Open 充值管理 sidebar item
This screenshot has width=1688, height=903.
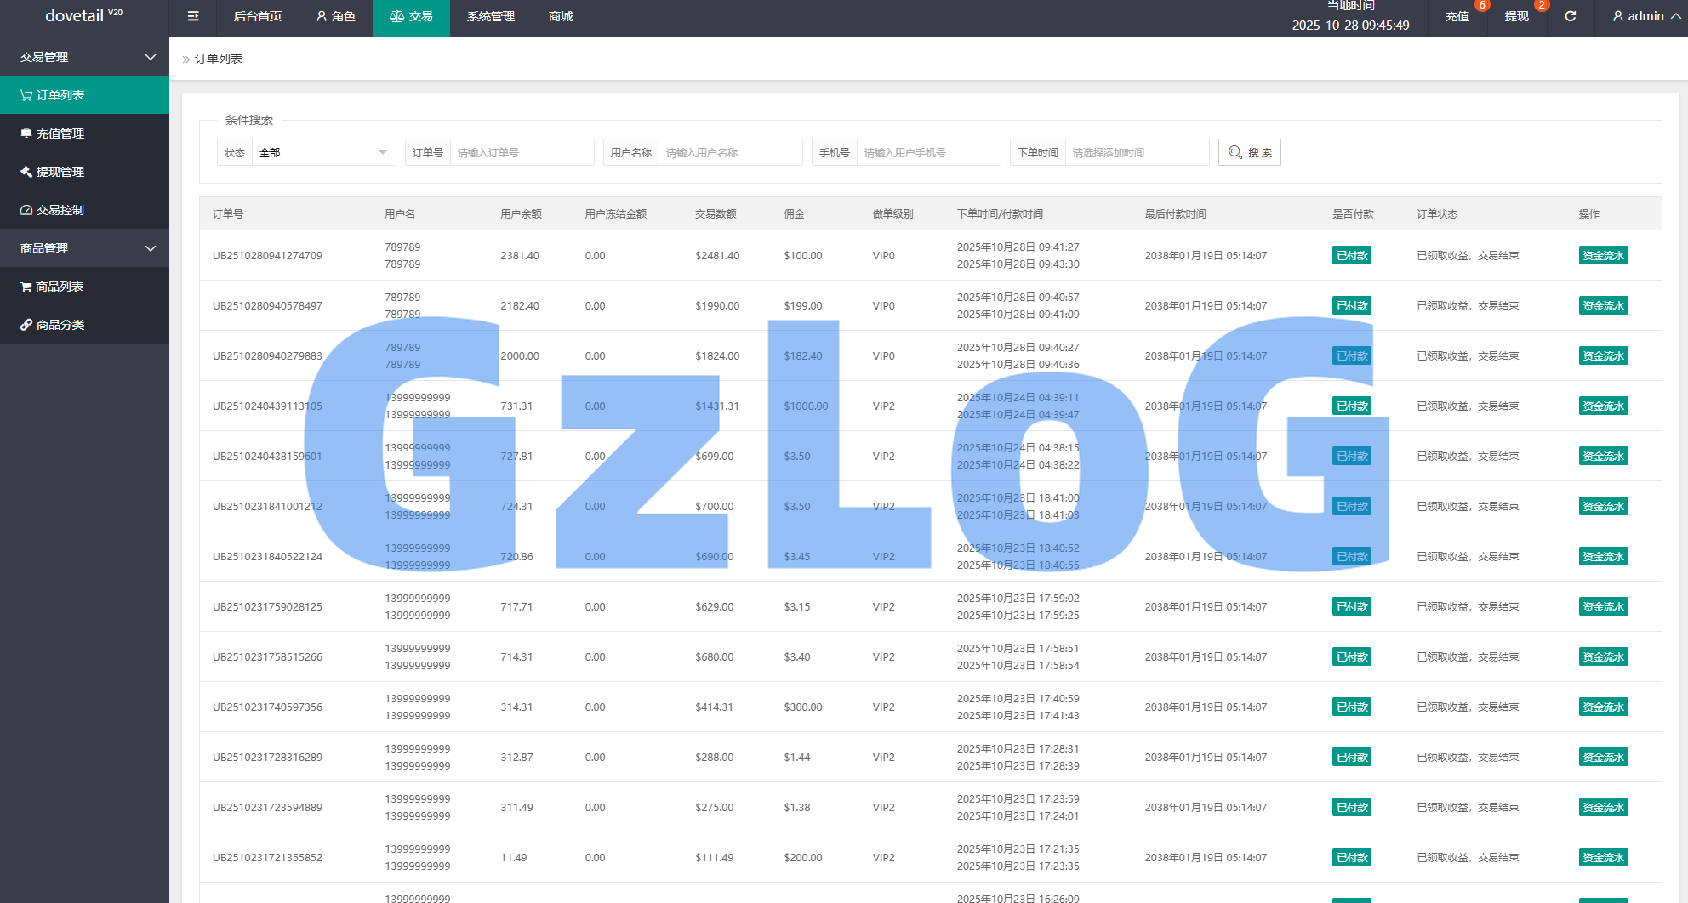pyautogui.click(x=60, y=133)
